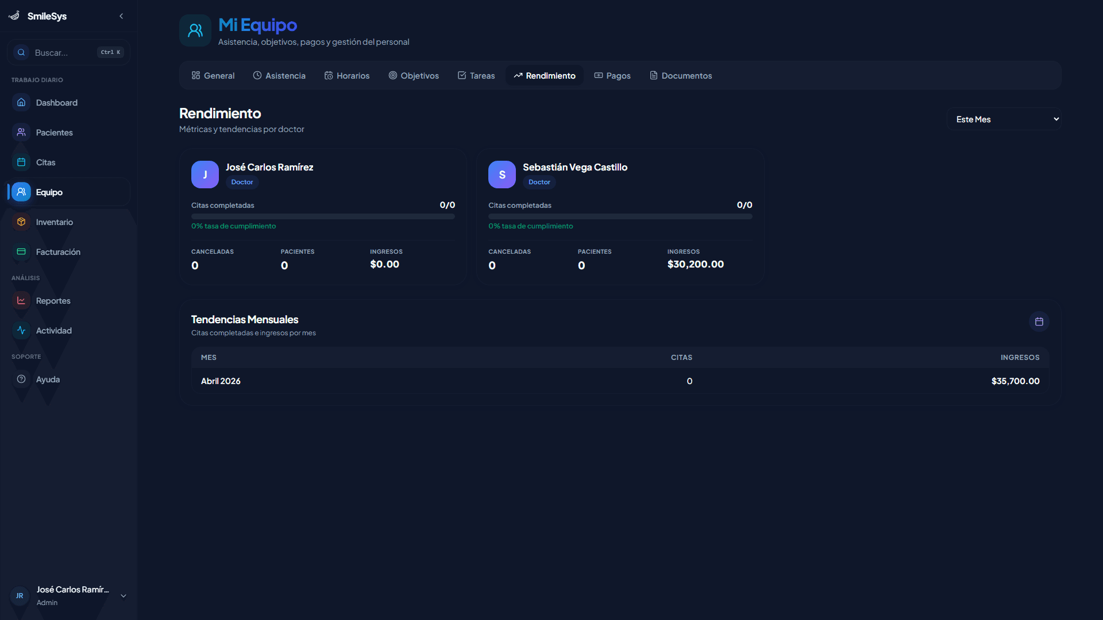Open Inventario section

click(x=68, y=222)
